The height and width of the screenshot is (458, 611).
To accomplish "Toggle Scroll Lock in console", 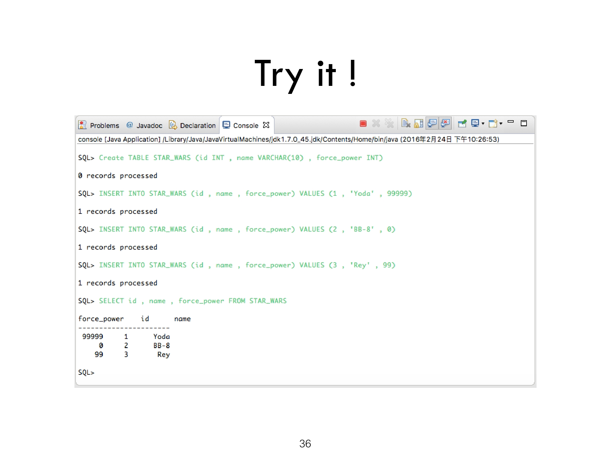I will [419, 124].
